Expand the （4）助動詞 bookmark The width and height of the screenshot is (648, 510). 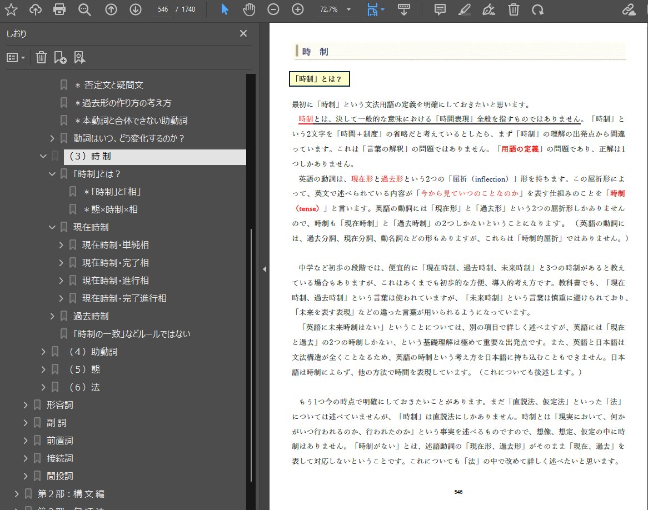pos(43,352)
